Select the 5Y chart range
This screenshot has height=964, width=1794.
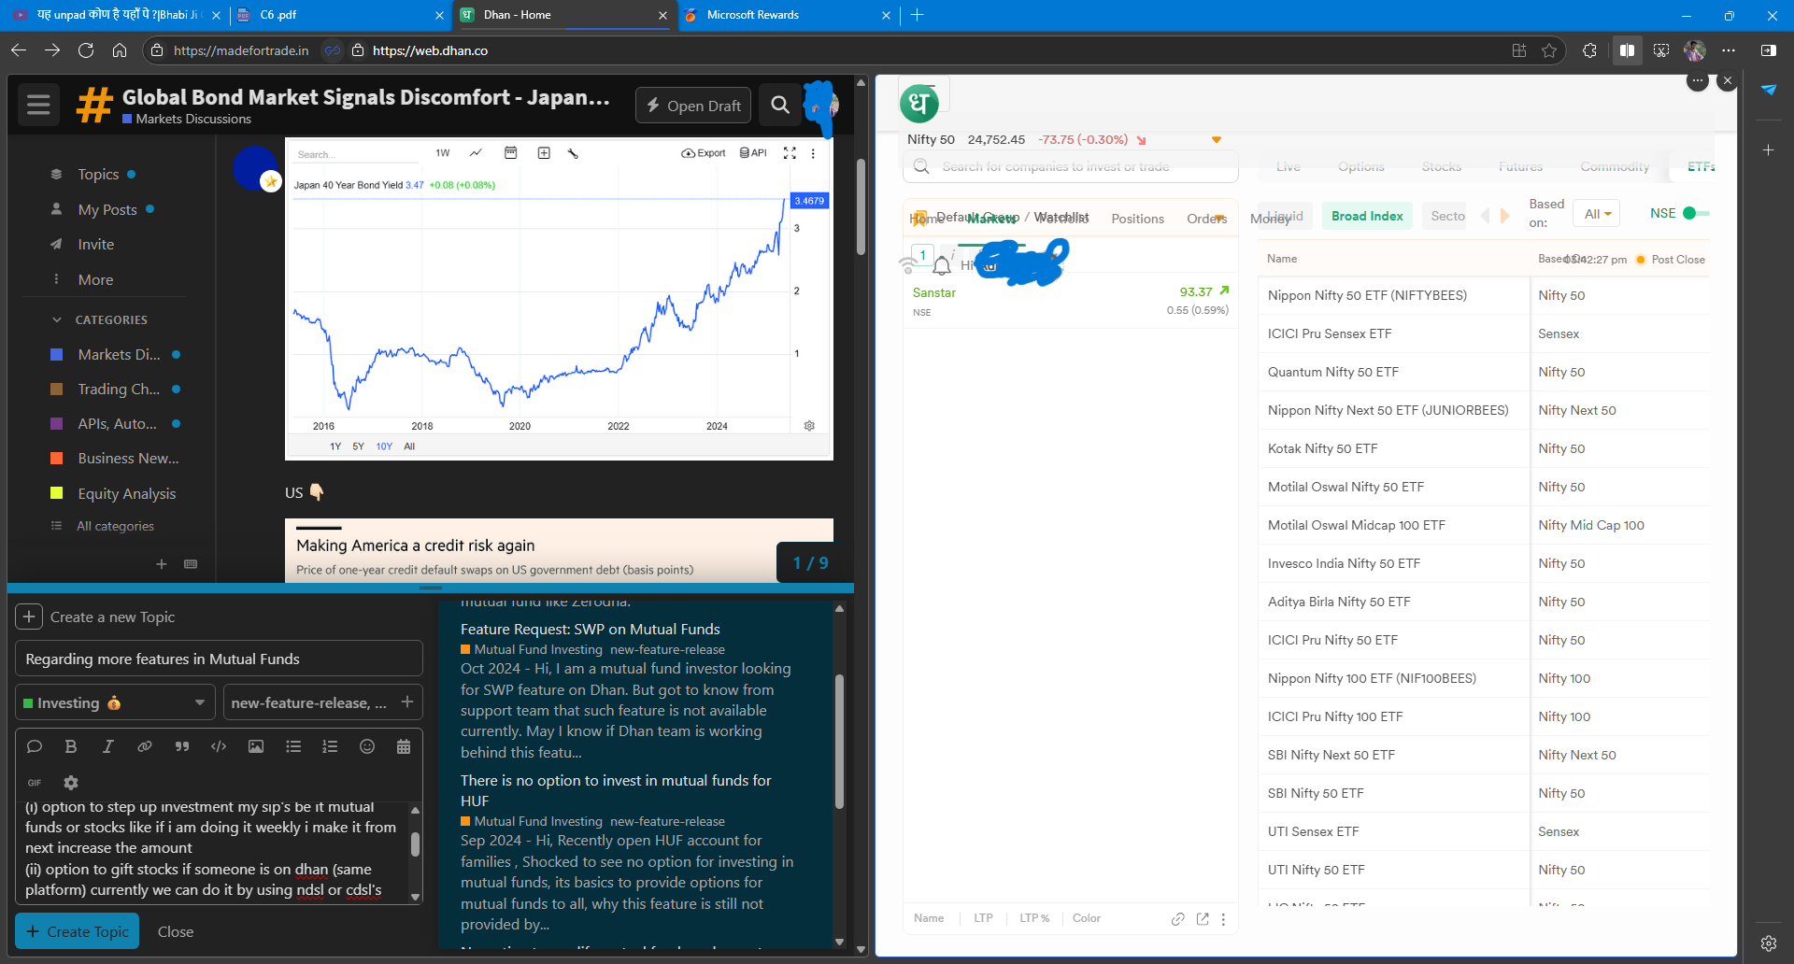coord(358,447)
